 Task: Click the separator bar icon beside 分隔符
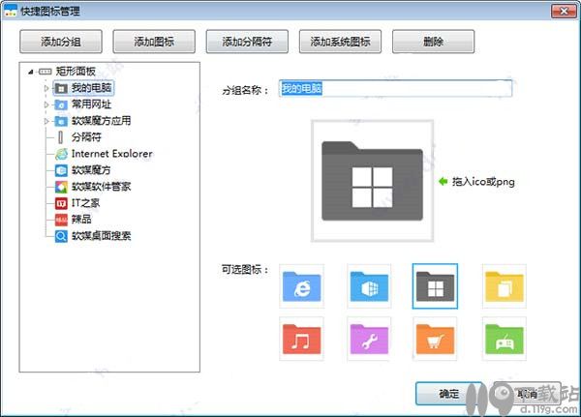click(x=61, y=137)
